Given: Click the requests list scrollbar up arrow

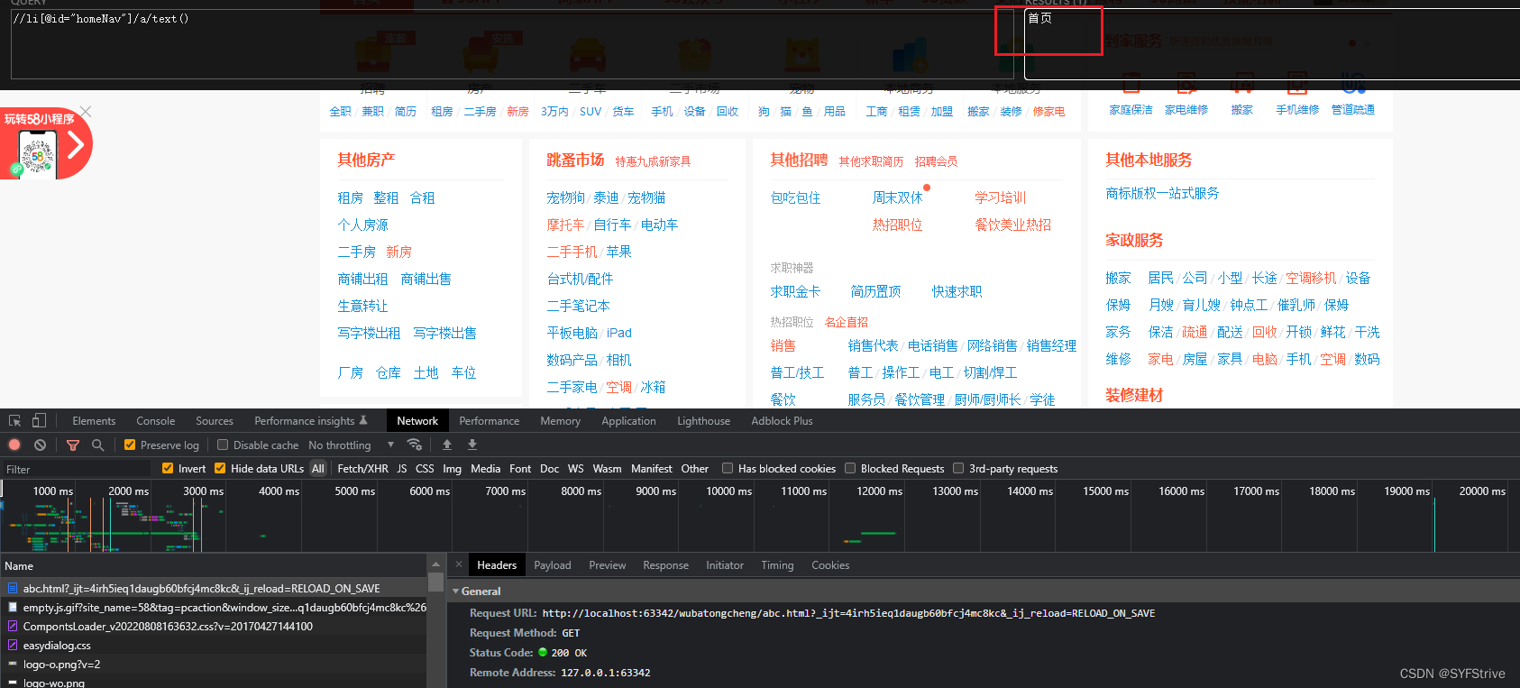Looking at the screenshot, I should [x=435, y=564].
